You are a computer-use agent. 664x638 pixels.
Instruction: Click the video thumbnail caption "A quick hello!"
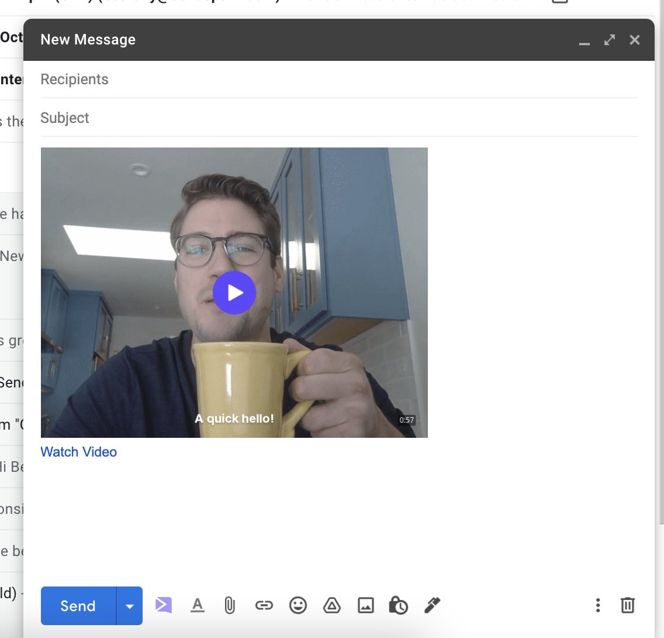[234, 419]
